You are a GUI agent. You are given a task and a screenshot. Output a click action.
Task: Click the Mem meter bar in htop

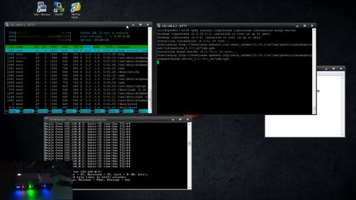pyautogui.click(x=39, y=36)
